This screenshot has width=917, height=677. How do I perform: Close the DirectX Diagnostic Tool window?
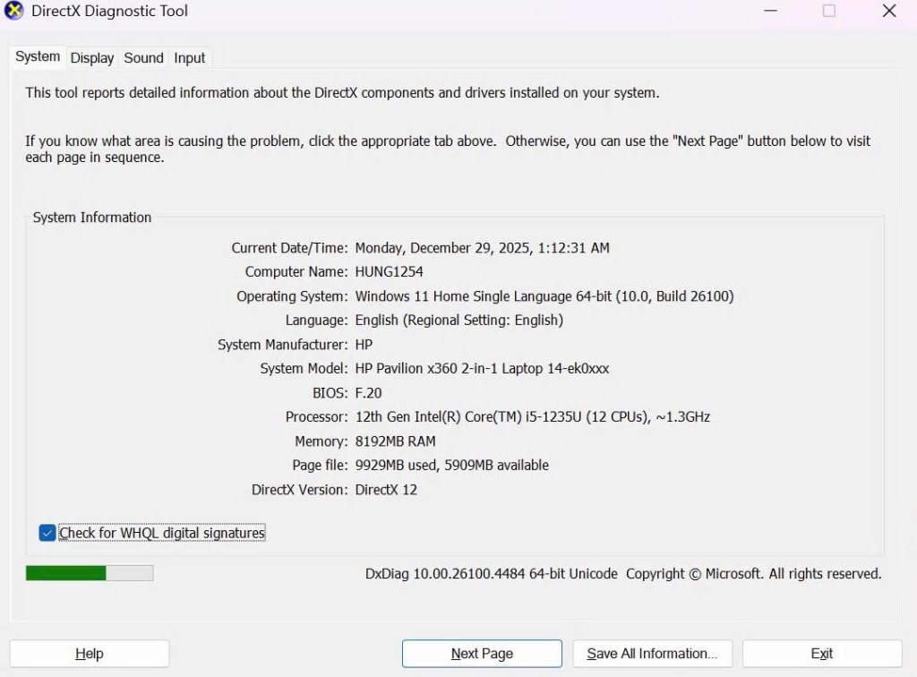click(888, 11)
